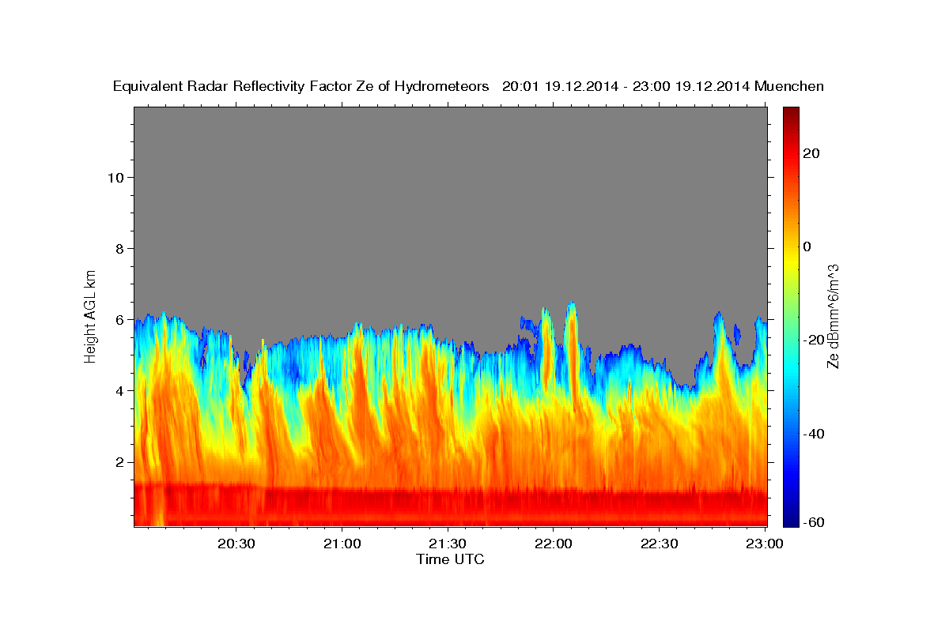Screen dimensions: 949x632
Task: Click the colorbar label -20
Action: (814, 340)
